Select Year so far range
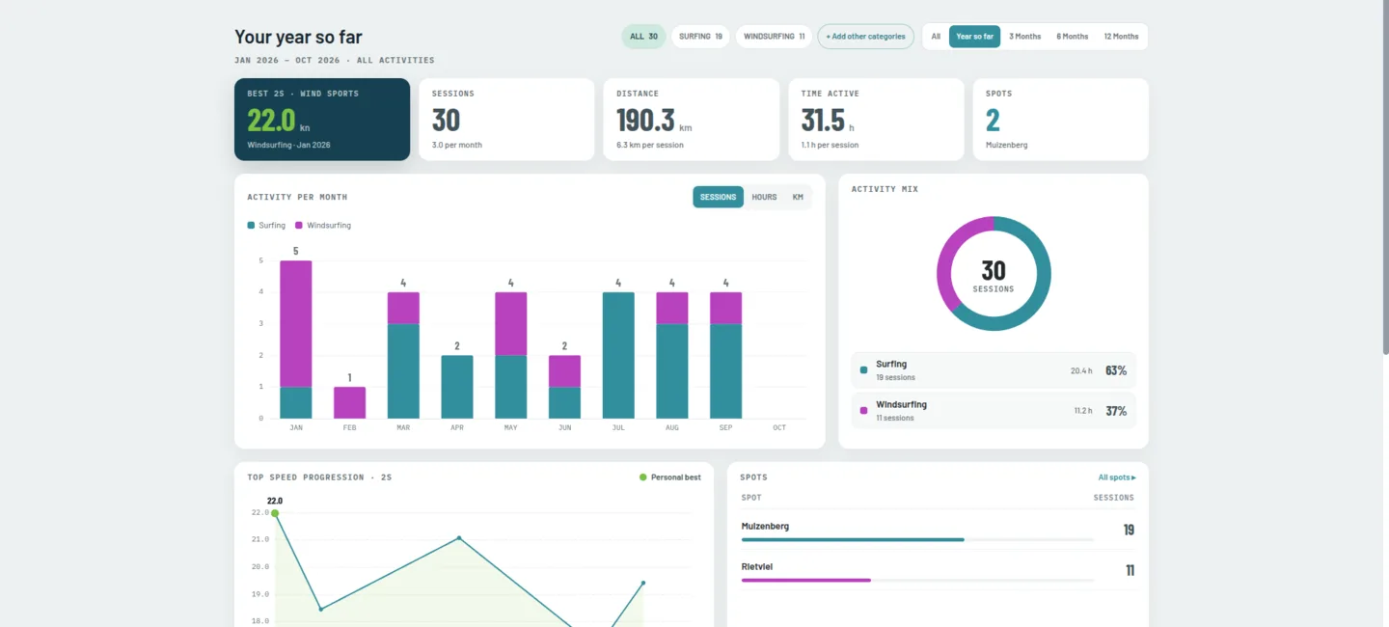The image size is (1389, 627). pos(974,37)
